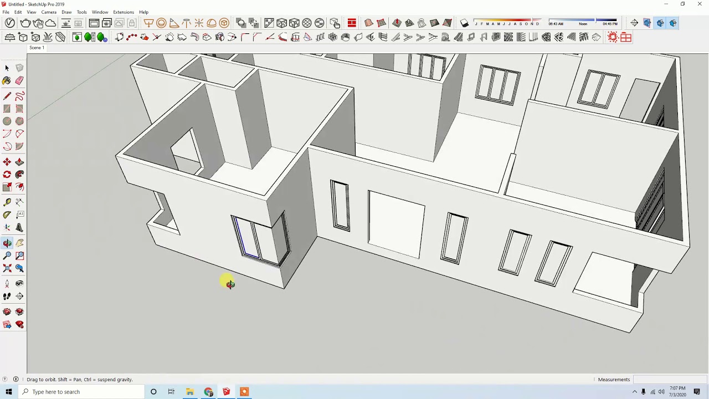Choose the Zoom magnifier tool
This screenshot has height=399, width=709.
pyautogui.click(x=7, y=255)
